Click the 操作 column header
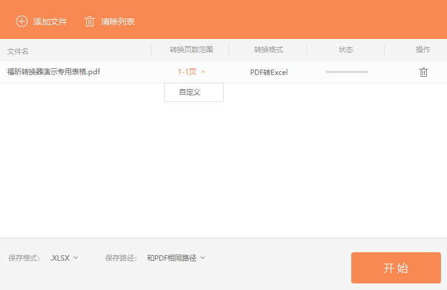Image resolution: width=447 pixels, height=290 pixels. [x=423, y=50]
